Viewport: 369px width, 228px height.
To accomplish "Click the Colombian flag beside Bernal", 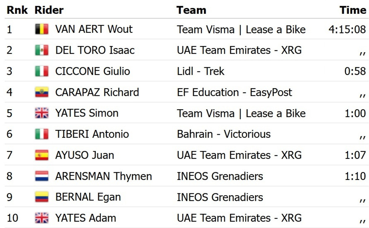I will click(42, 197).
